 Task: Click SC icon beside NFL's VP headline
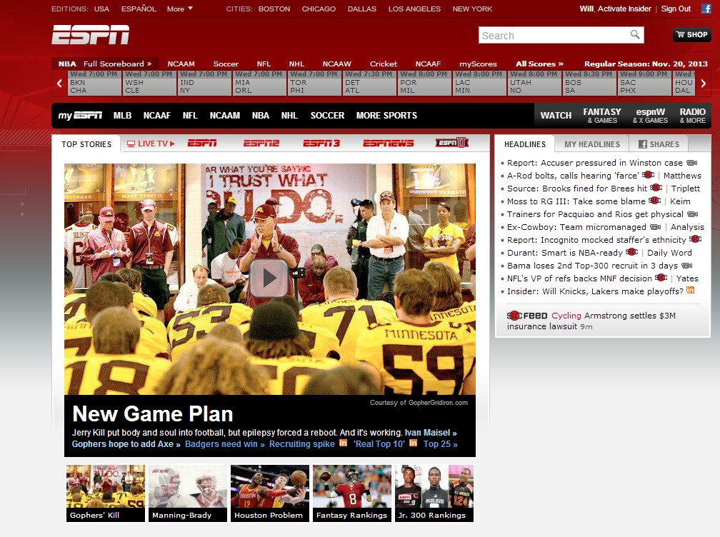[661, 278]
